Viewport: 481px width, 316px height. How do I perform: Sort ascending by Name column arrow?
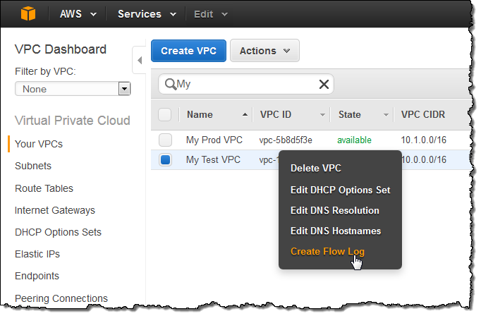(245, 115)
